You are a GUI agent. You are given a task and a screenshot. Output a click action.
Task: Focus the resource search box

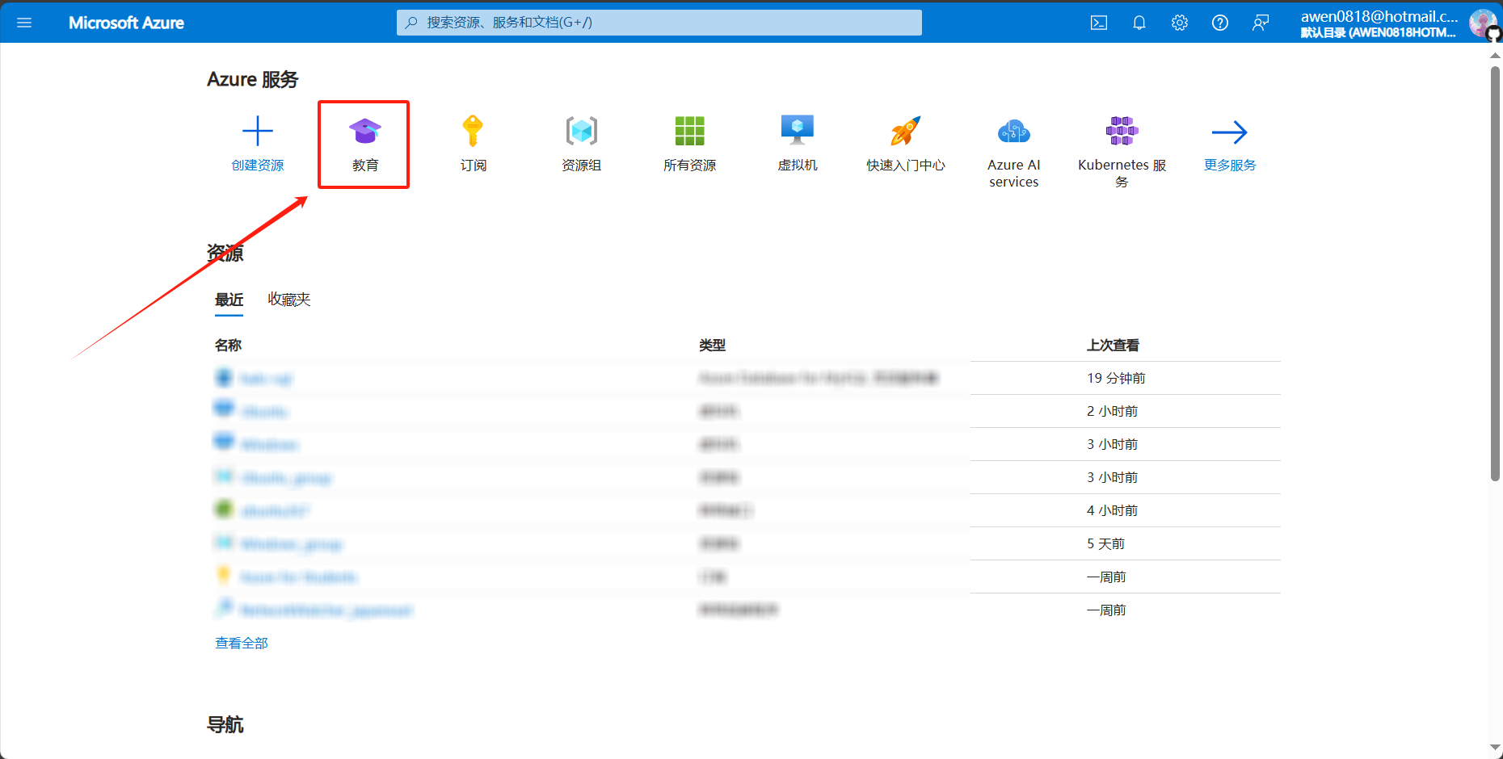pyautogui.click(x=659, y=23)
